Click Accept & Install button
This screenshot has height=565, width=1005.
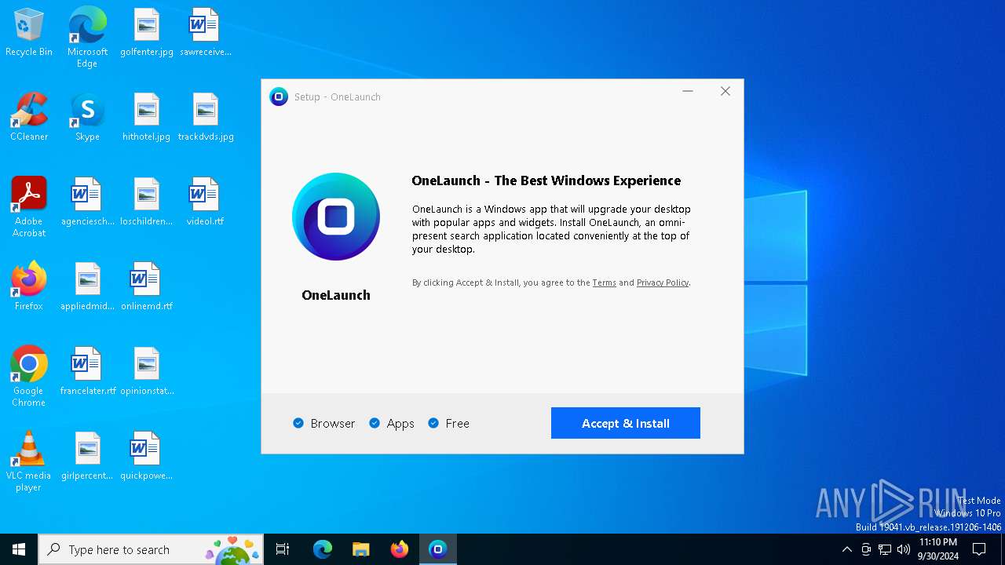coord(626,423)
